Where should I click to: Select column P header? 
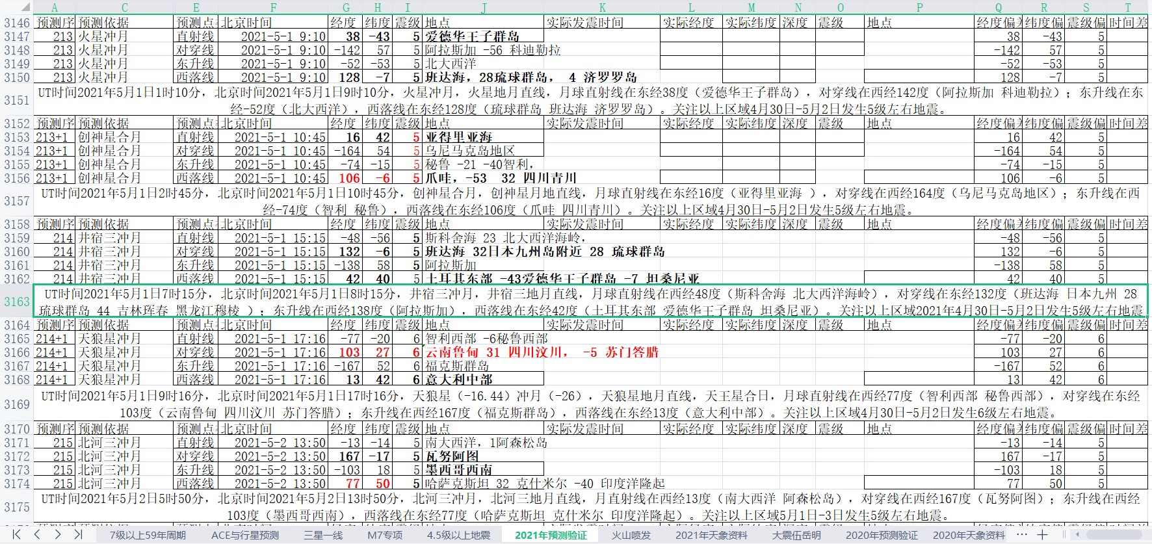pyautogui.click(x=919, y=8)
